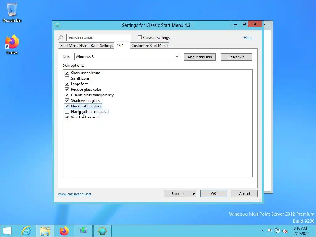Switch to the Start Menu Style tab
The width and height of the screenshot is (316, 237).
pos(73,46)
